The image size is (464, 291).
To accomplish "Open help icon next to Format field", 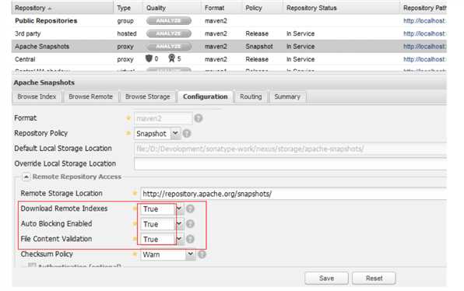I will pyautogui.click(x=199, y=118).
